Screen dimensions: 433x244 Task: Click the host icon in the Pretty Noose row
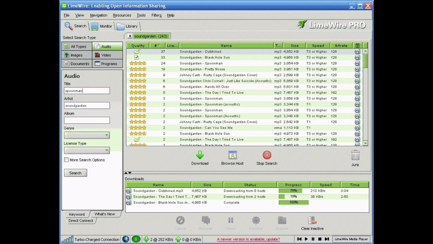[357, 69]
